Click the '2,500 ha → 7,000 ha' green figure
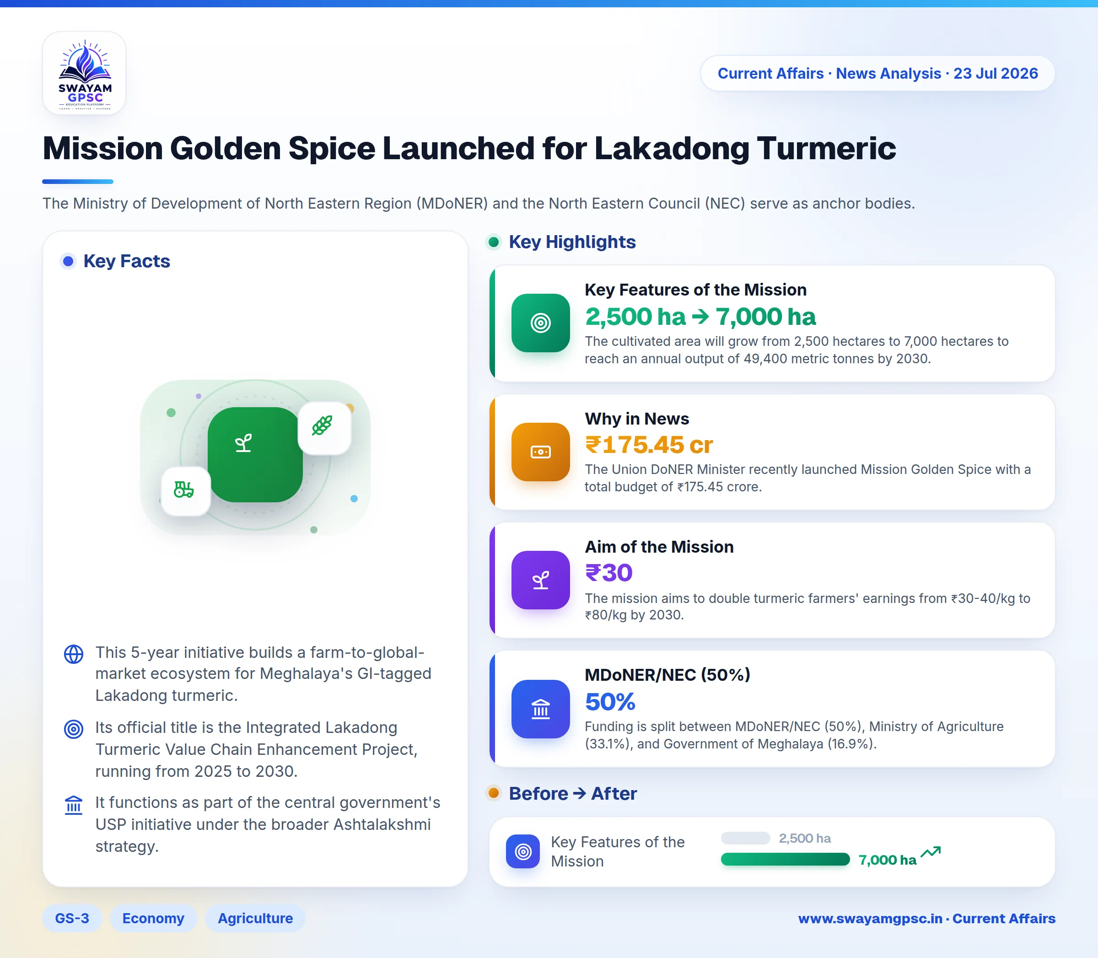 click(700, 317)
